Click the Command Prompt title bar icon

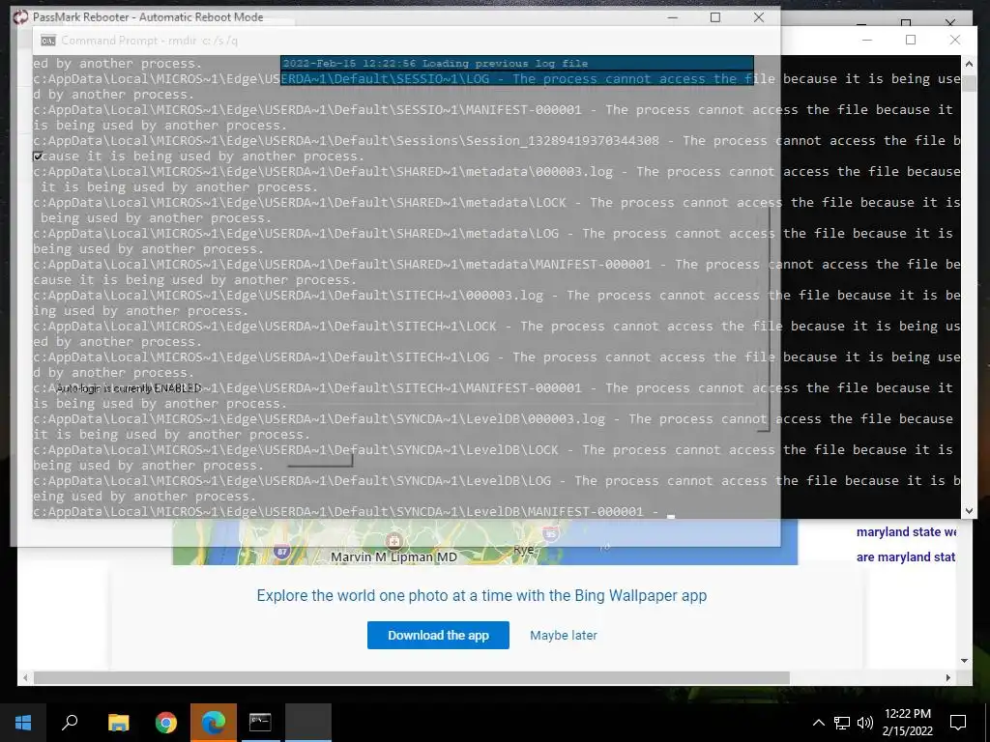click(x=48, y=41)
